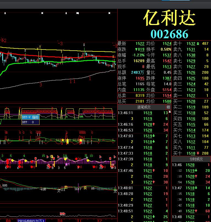Click the up-arrow icon beside 卖十 1532
The width and height of the screenshot is (211, 222).
[x=198, y=44]
